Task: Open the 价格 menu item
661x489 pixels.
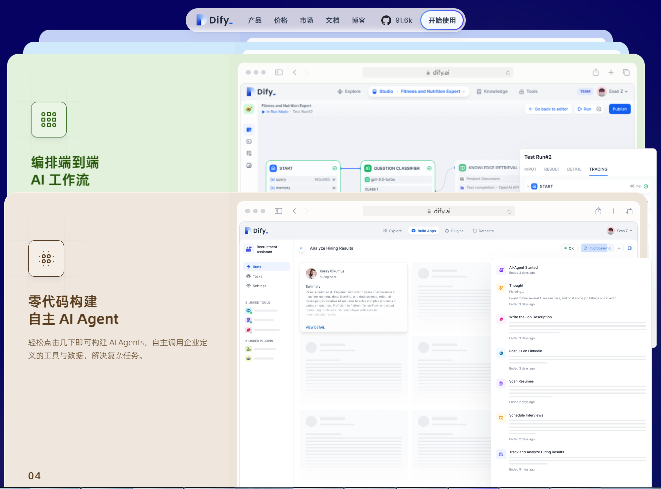Action: 281,20
